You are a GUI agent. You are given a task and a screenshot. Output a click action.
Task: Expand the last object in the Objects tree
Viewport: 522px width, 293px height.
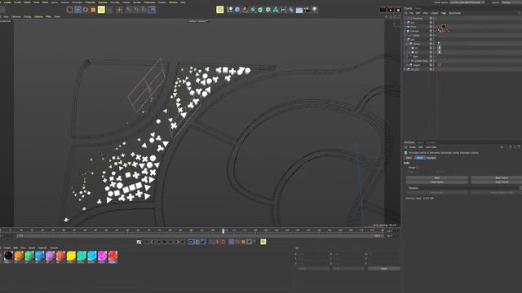coord(405,69)
